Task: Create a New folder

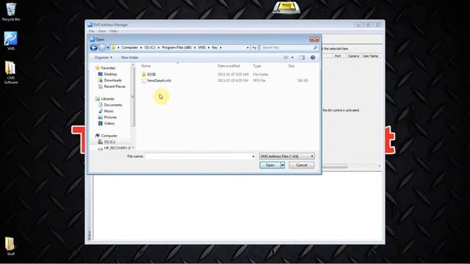Action: 129,57
